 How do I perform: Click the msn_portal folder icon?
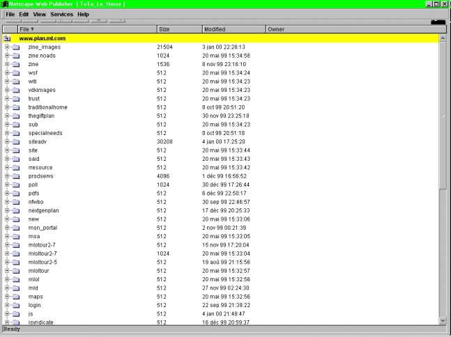(16, 228)
